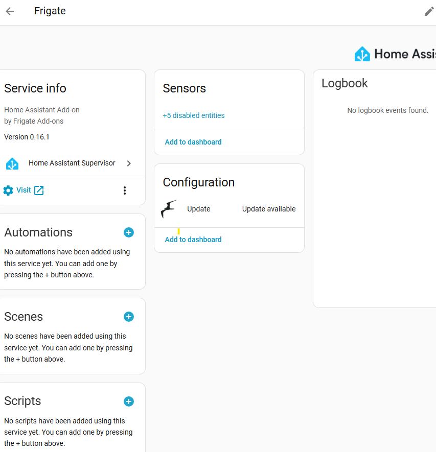This screenshot has width=436, height=452.
Task: Add a new scene with plus button
Action: click(129, 317)
